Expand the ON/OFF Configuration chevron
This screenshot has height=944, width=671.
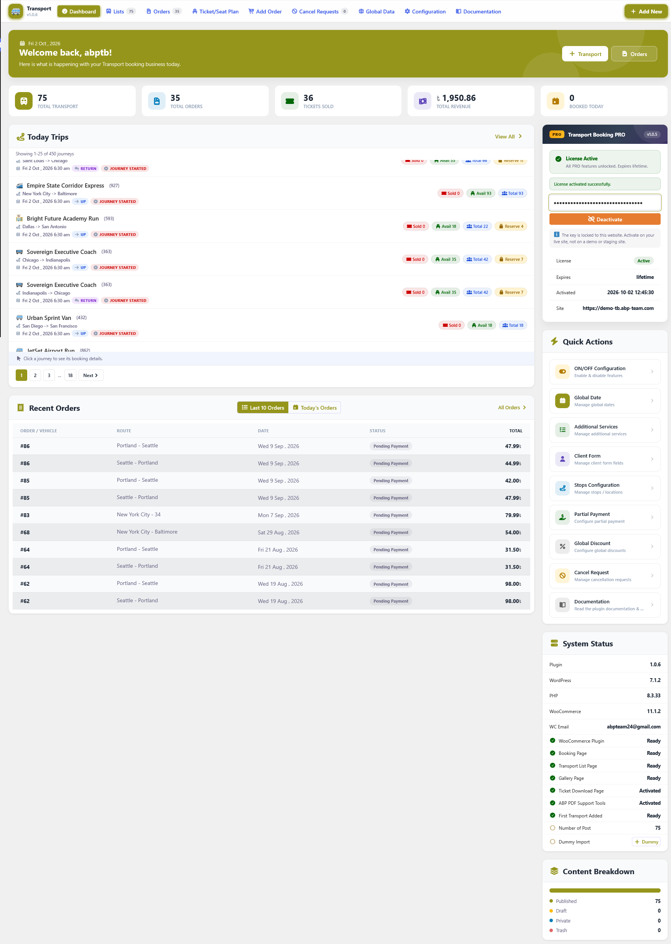[x=652, y=372]
